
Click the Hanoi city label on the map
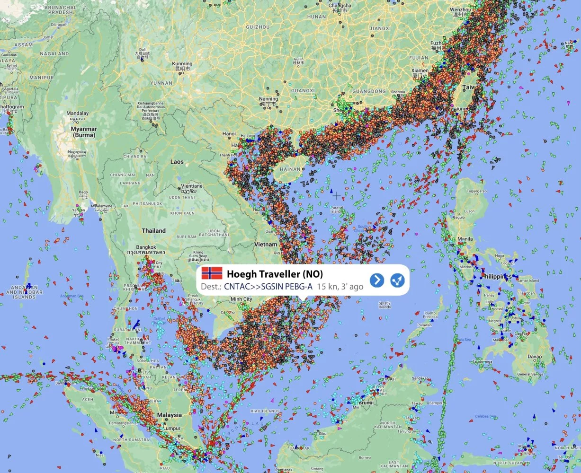(x=229, y=134)
